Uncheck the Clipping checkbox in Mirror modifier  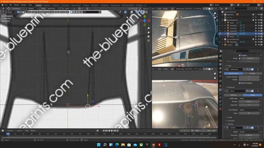point(240,55)
